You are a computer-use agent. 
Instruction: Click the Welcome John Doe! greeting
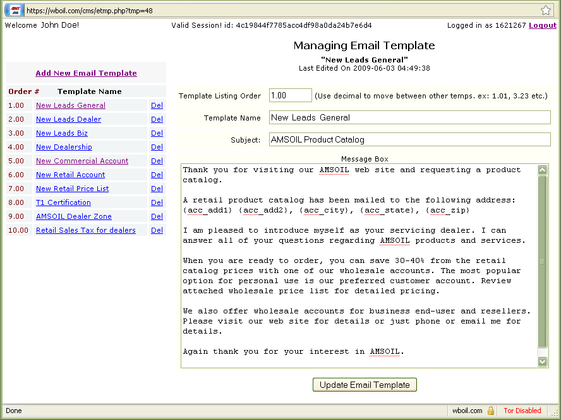click(42, 25)
